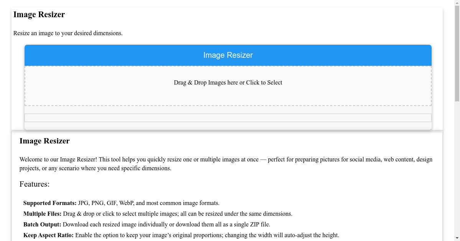
Task: Click the scrollbar up arrow
Action: (x=457, y=3)
